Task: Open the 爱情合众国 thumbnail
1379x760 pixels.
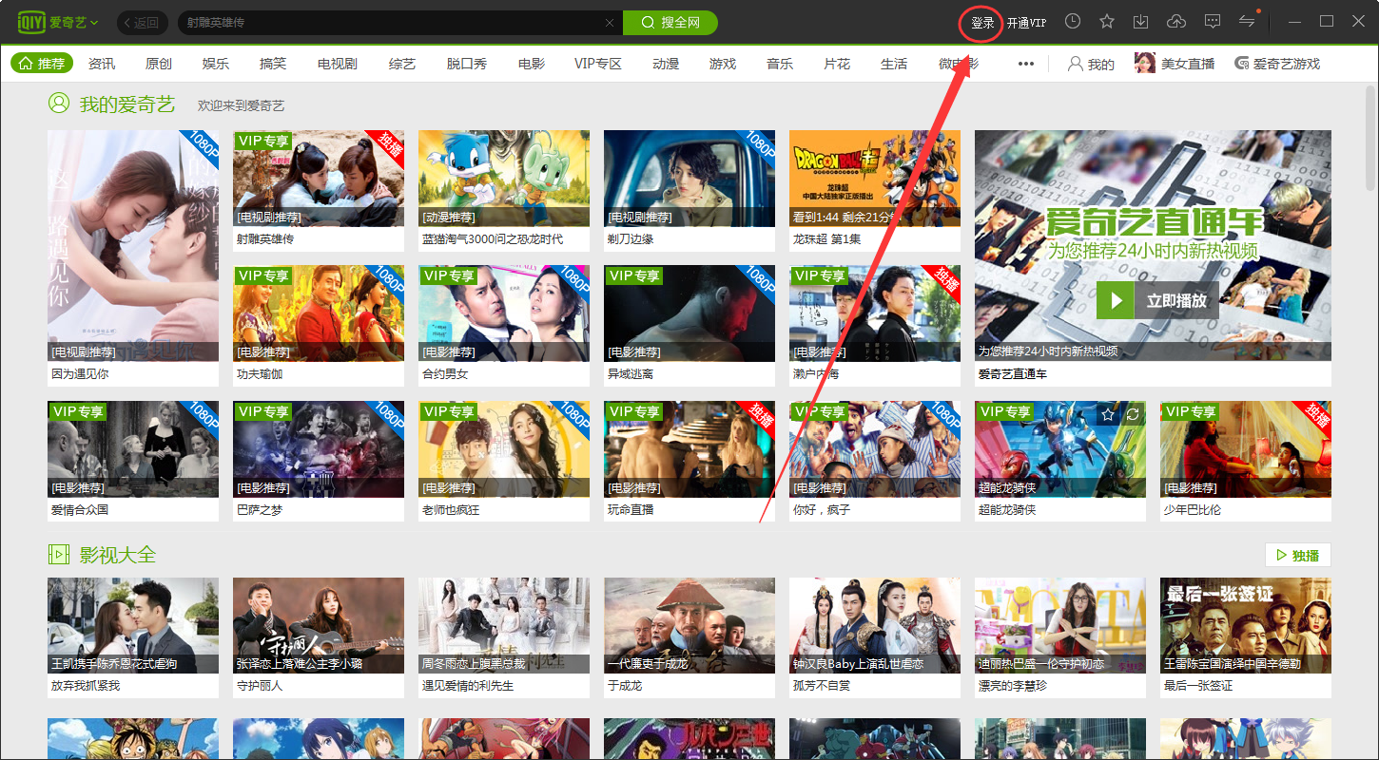Action: 133,449
